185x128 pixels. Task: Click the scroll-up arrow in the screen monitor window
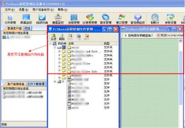181,41
